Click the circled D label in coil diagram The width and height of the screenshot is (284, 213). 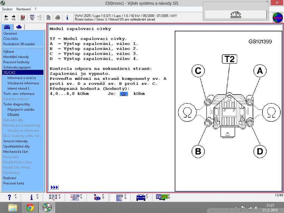260,151
